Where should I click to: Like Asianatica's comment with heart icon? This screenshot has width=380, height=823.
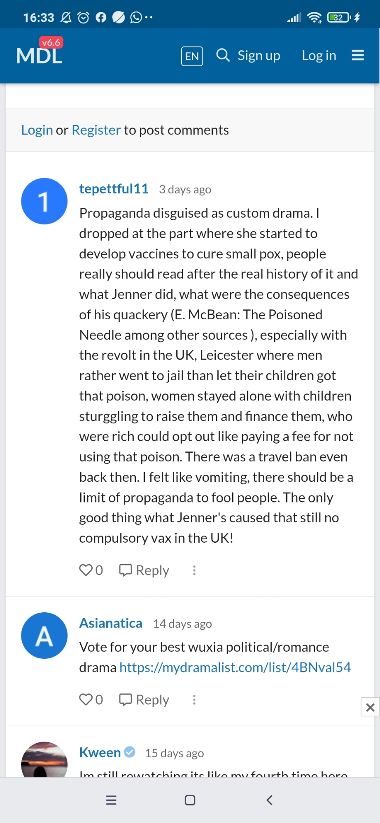(x=86, y=699)
